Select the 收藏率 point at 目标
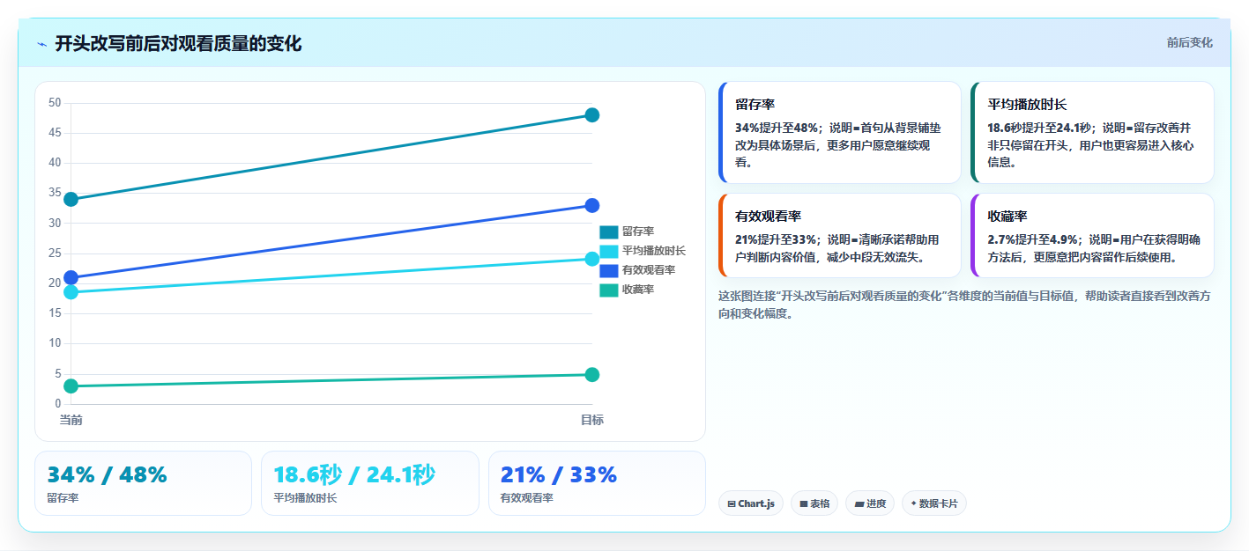The width and height of the screenshot is (1249, 551). pyautogui.click(x=592, y=375)
